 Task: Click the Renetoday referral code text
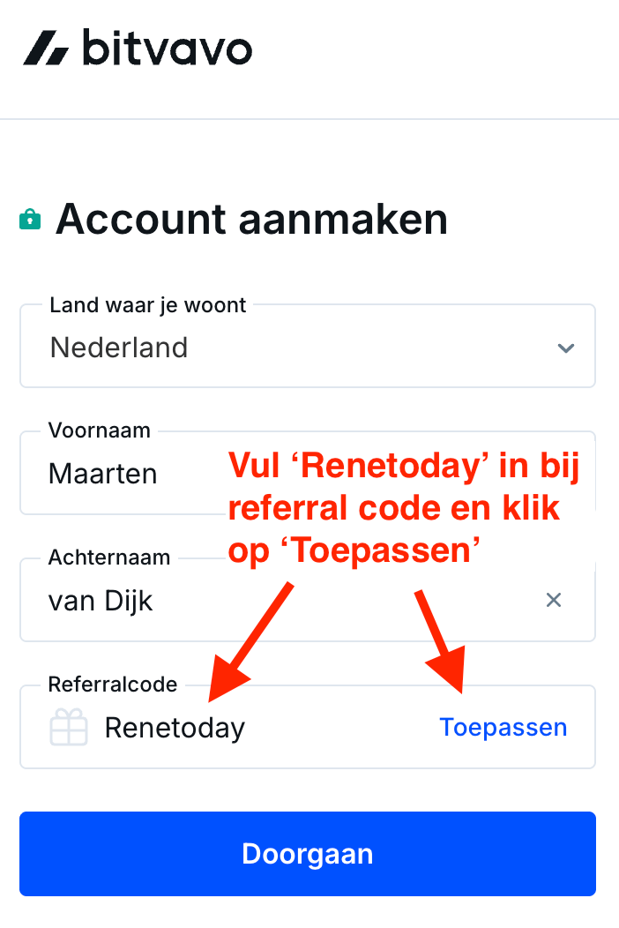(175, 728)
